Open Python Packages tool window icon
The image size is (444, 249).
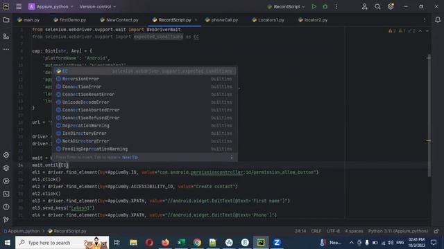click(6, 155)
